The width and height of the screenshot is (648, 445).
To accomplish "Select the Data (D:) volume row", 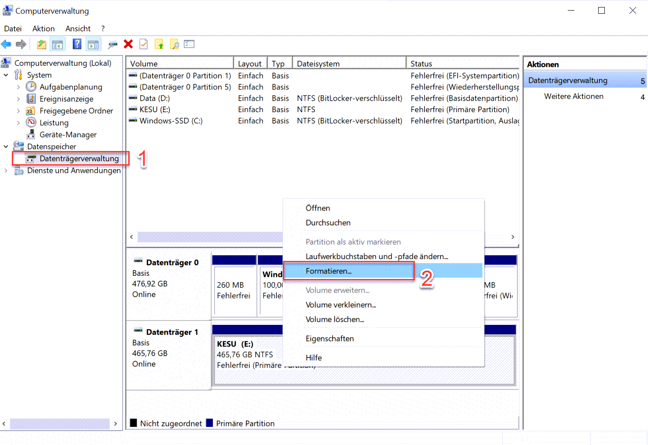I will tap(324, 98).
